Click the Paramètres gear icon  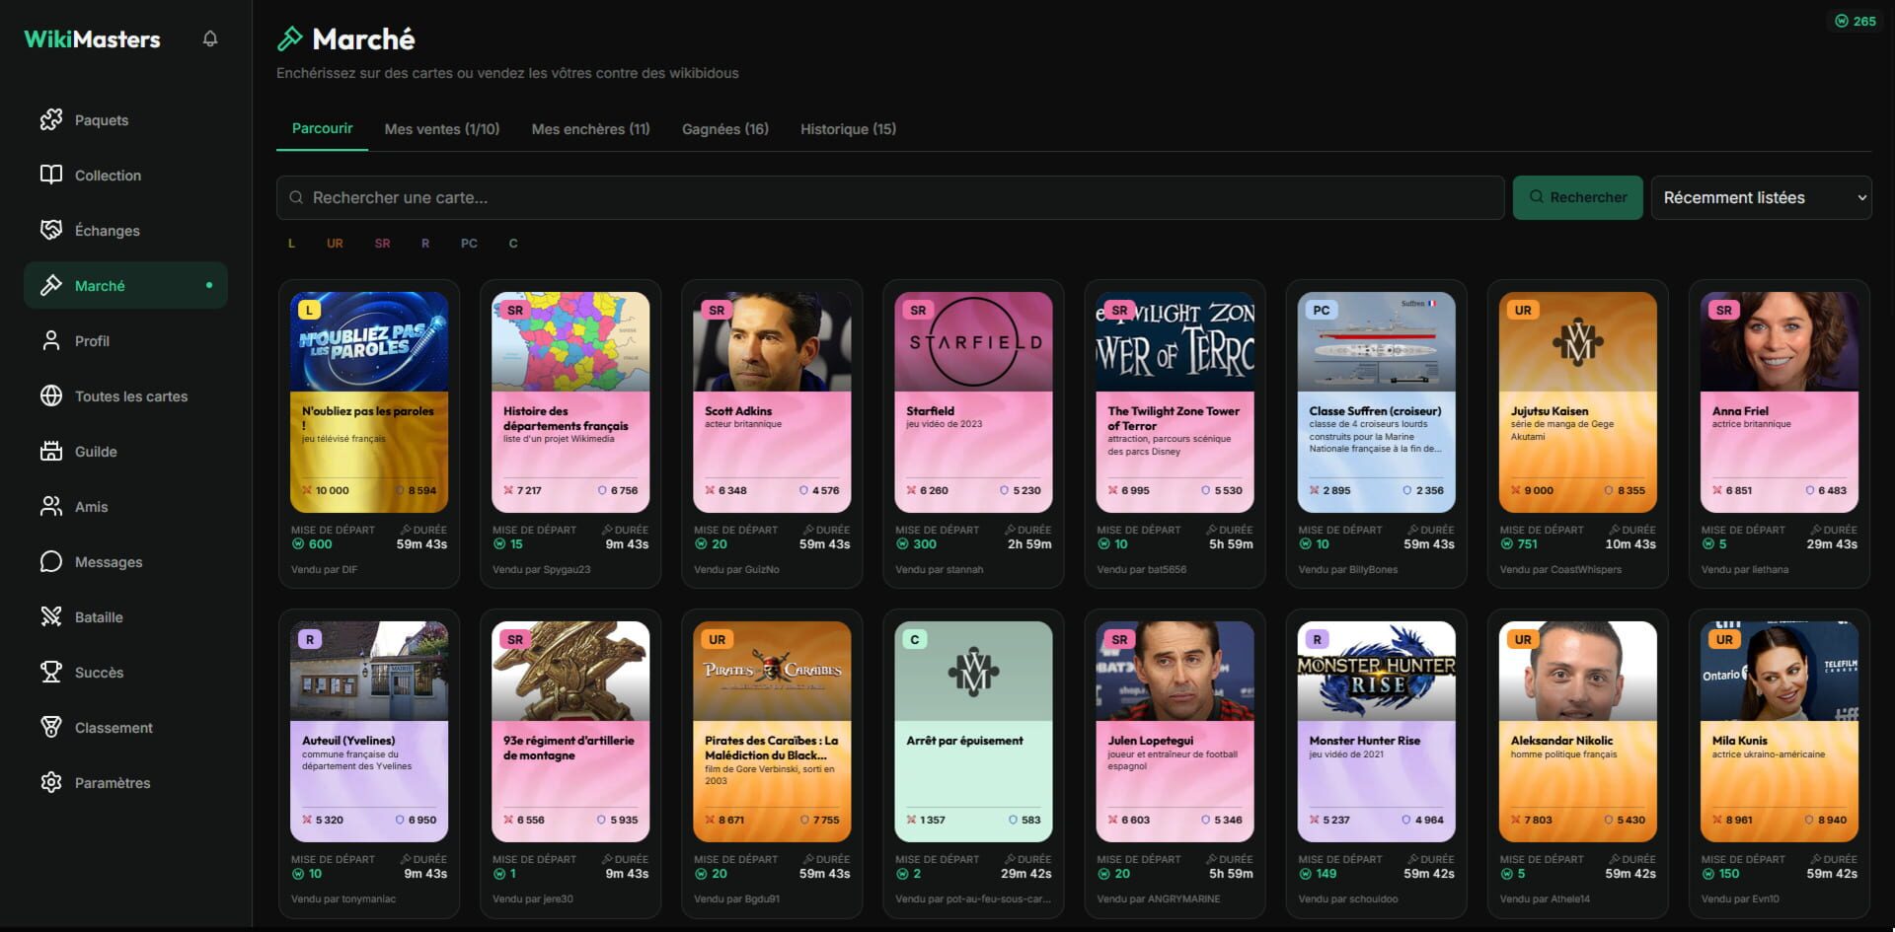click(x=51, y=782)
